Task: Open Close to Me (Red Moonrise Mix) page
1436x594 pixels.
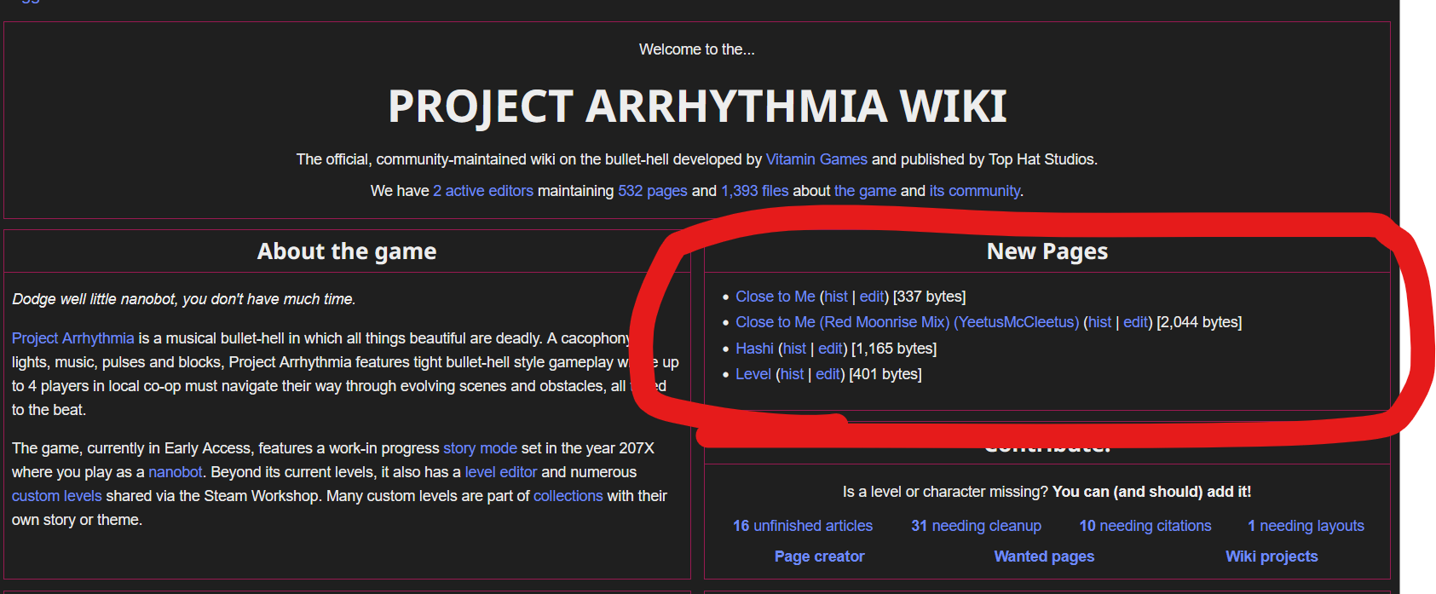Action: coord(907,322)
